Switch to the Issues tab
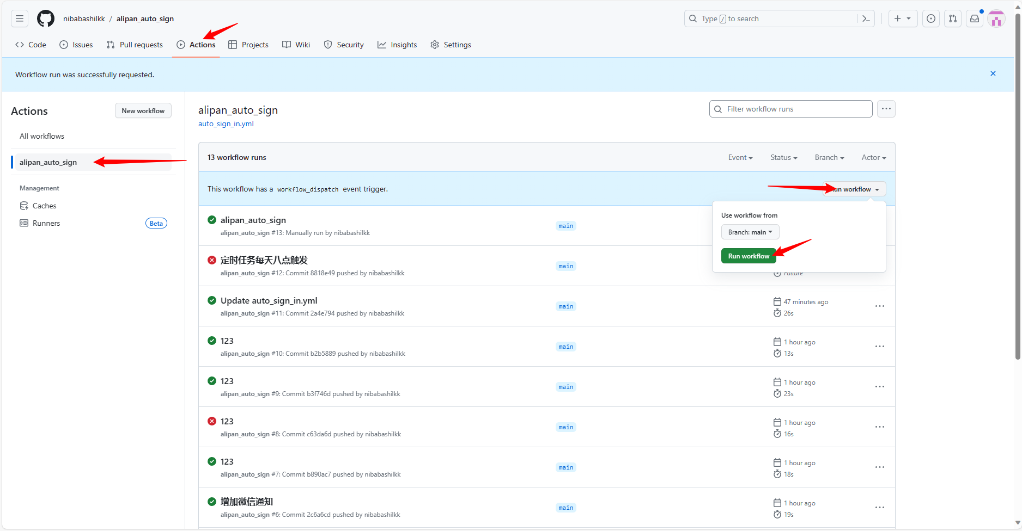This screenshot has width=1022, height=531. (76, 45)
